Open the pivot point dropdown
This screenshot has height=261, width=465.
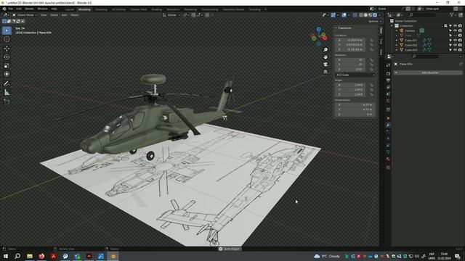point(186,15)
